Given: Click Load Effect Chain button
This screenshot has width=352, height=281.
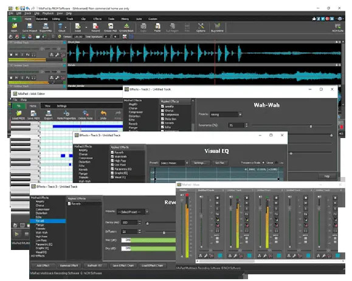Looking at the screenshot, I should pyautogui.click(x=152, y=266).
